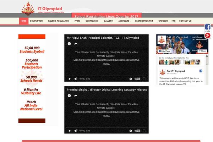This screenshot has width=213, height=142.
Task: Click YouTube logo on Vipul Shah video
Action: [137, 79]
